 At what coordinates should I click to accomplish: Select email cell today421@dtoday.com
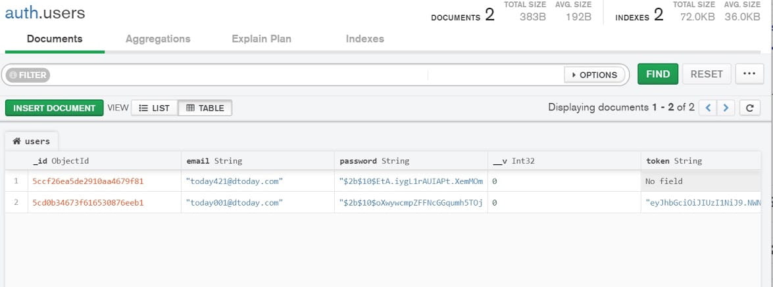point(258,181)
